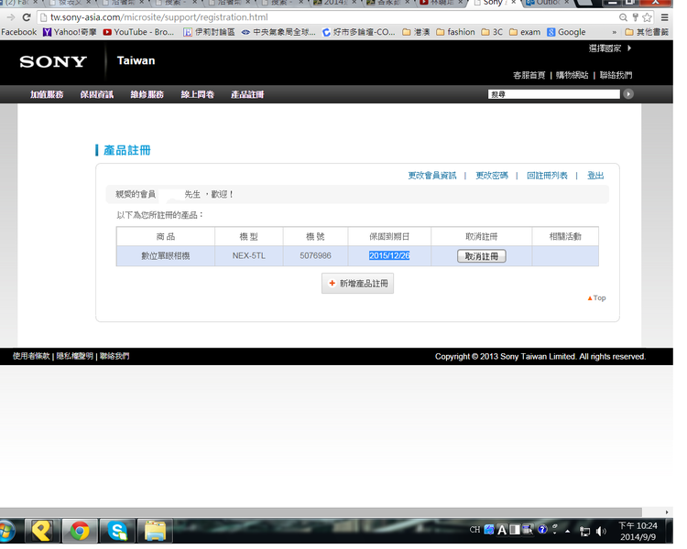Click the blue question mark help icon
The width and height of the screenshot is (687, 549).
[x=542, y=530]
